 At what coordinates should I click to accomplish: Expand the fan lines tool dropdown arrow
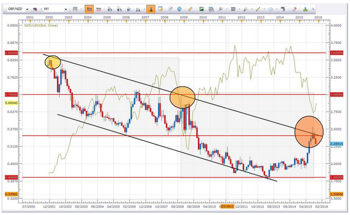(252, 9)
